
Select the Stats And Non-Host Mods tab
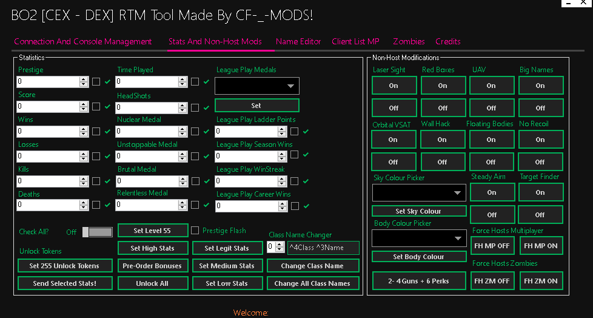pos(215,42)
